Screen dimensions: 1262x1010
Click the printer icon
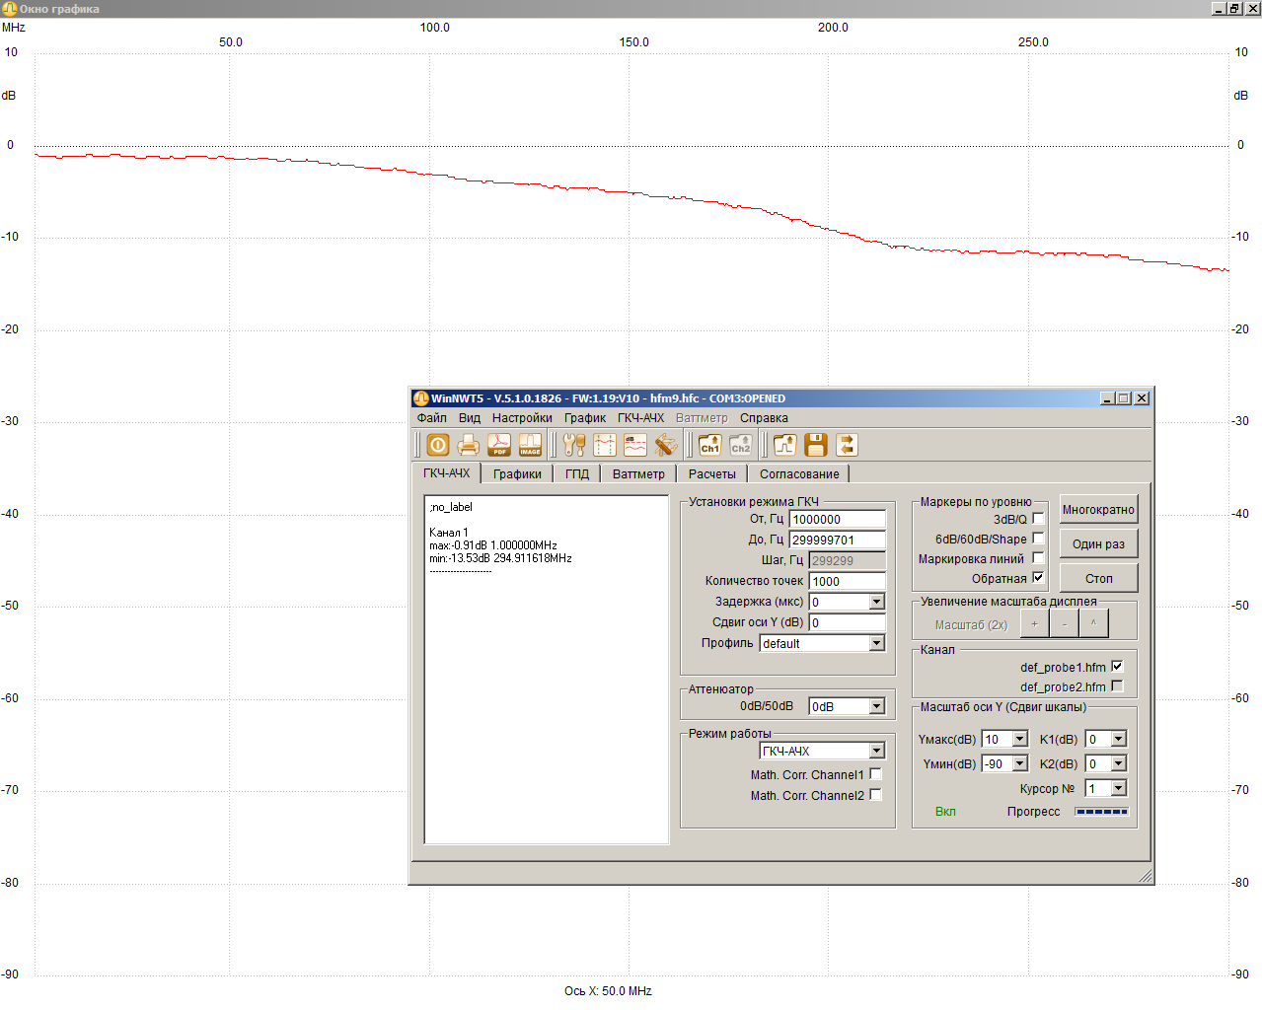[x=469, y=446]
